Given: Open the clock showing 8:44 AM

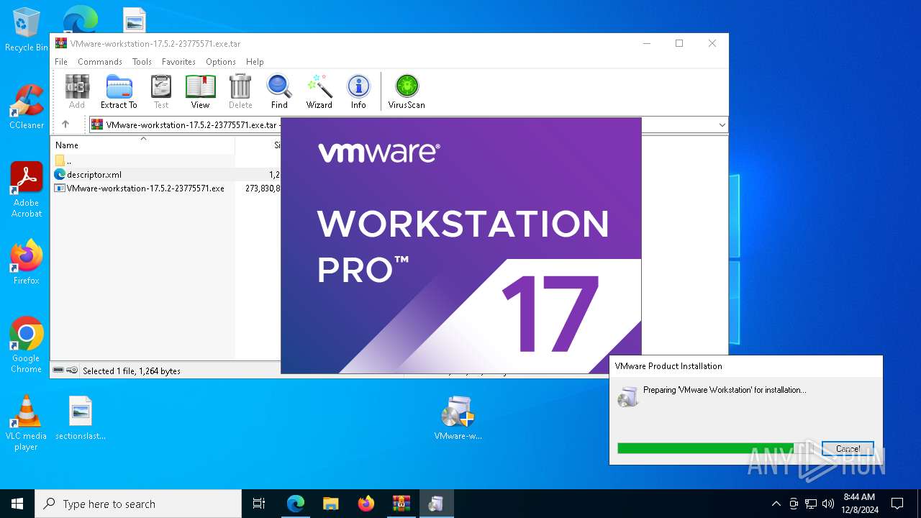Looking at the screenshot, I should click(860, 504).
